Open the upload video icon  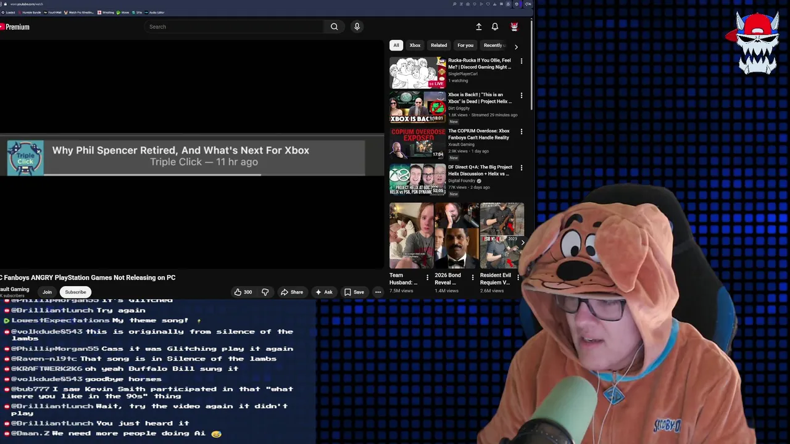pyautogui.click(x=478, y=27)
